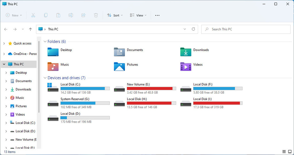Expand Local Disk (C:) in sidebar tree
The height and width of the screenshot is (155, 294).
click(x=6, y=123)
